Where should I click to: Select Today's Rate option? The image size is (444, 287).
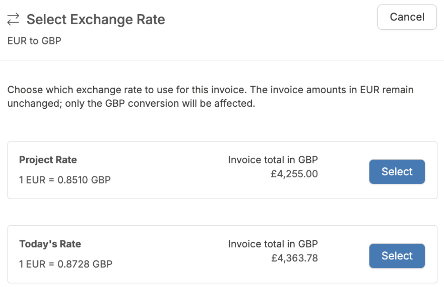tap(396, 256)
